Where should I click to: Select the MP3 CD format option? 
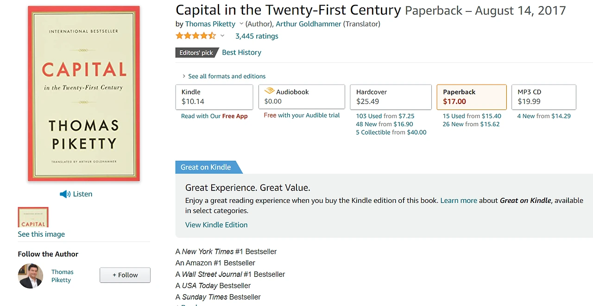click(x=543, y=97)
